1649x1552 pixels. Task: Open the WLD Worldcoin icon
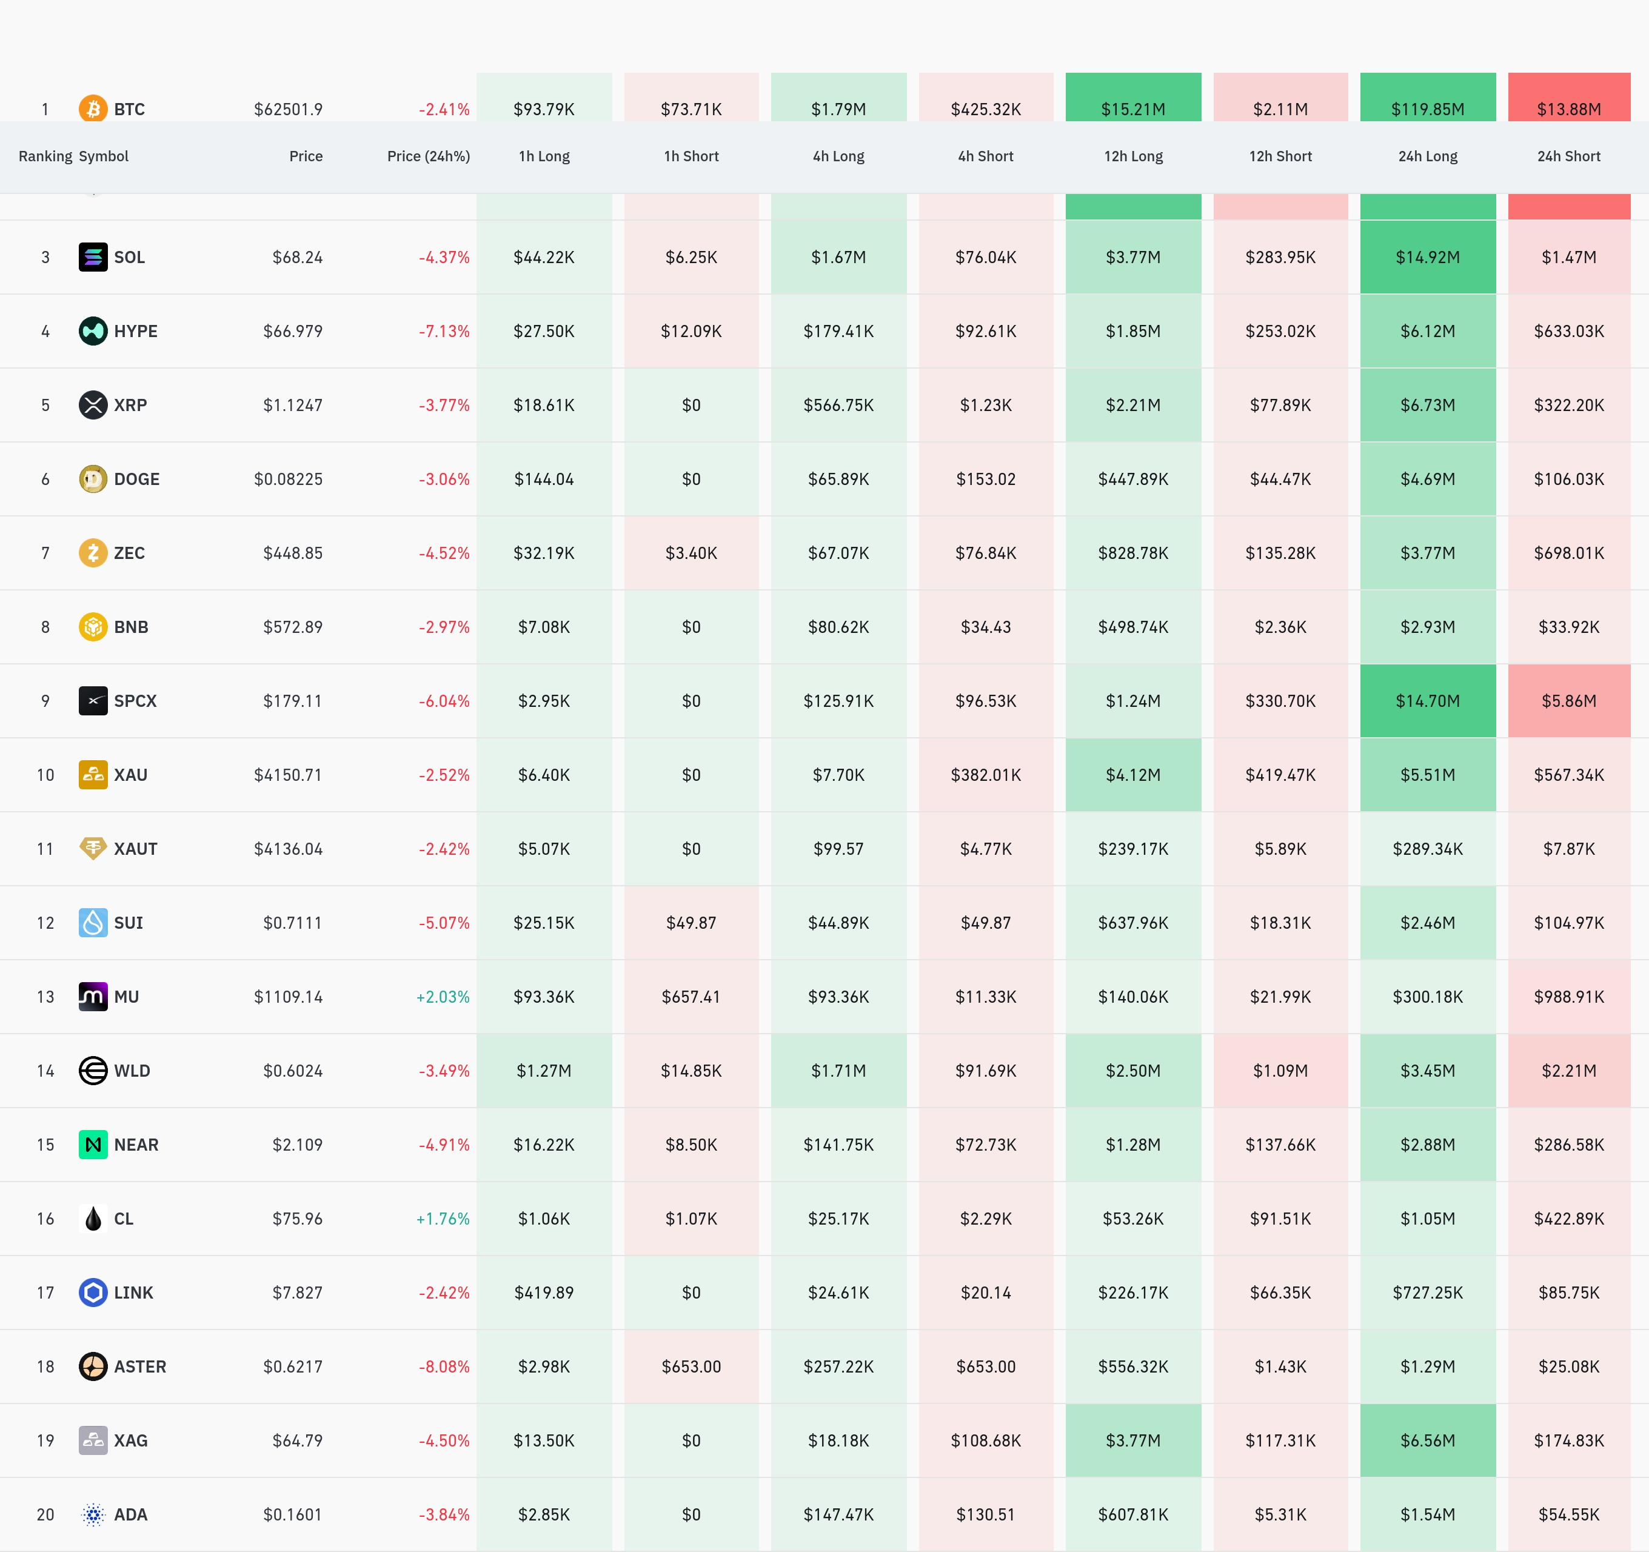tap(93, 1071)
